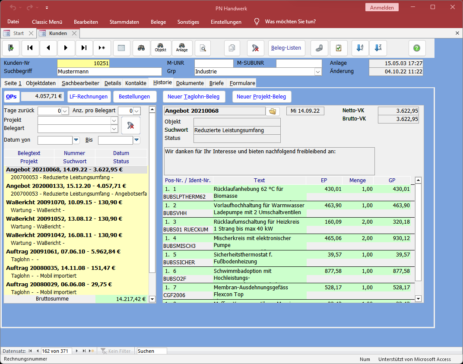Sort descending with the Z-A icon
463x364 pixels.
[378, 48]
